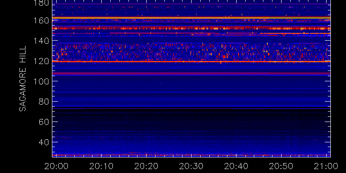Click the 20:40 time axis label
346x173 pixels.
(236, 166)
